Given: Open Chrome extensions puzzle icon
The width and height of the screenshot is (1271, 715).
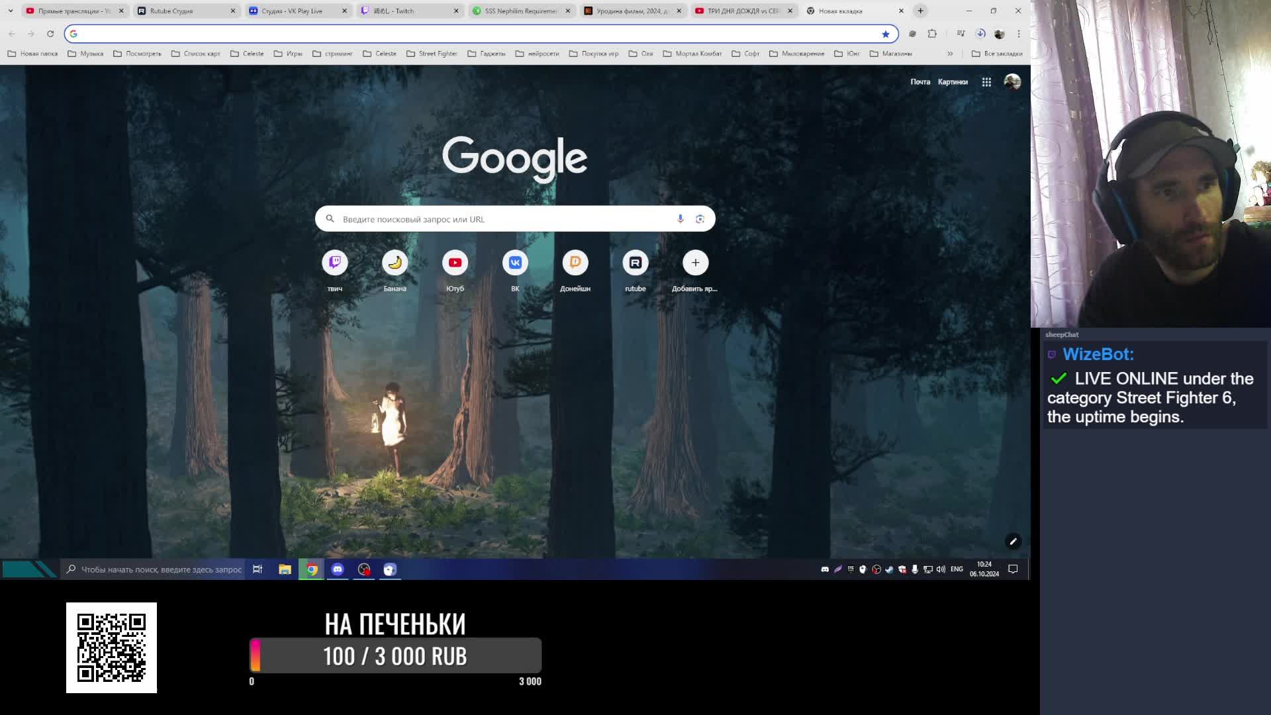Looking at the screenshot, I should coord(932,34).
